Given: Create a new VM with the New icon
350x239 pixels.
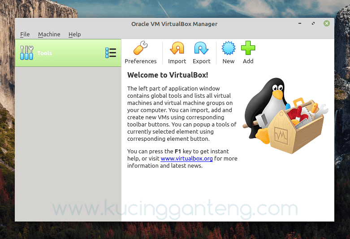Looking at the screenshot, I should (229, 48).
